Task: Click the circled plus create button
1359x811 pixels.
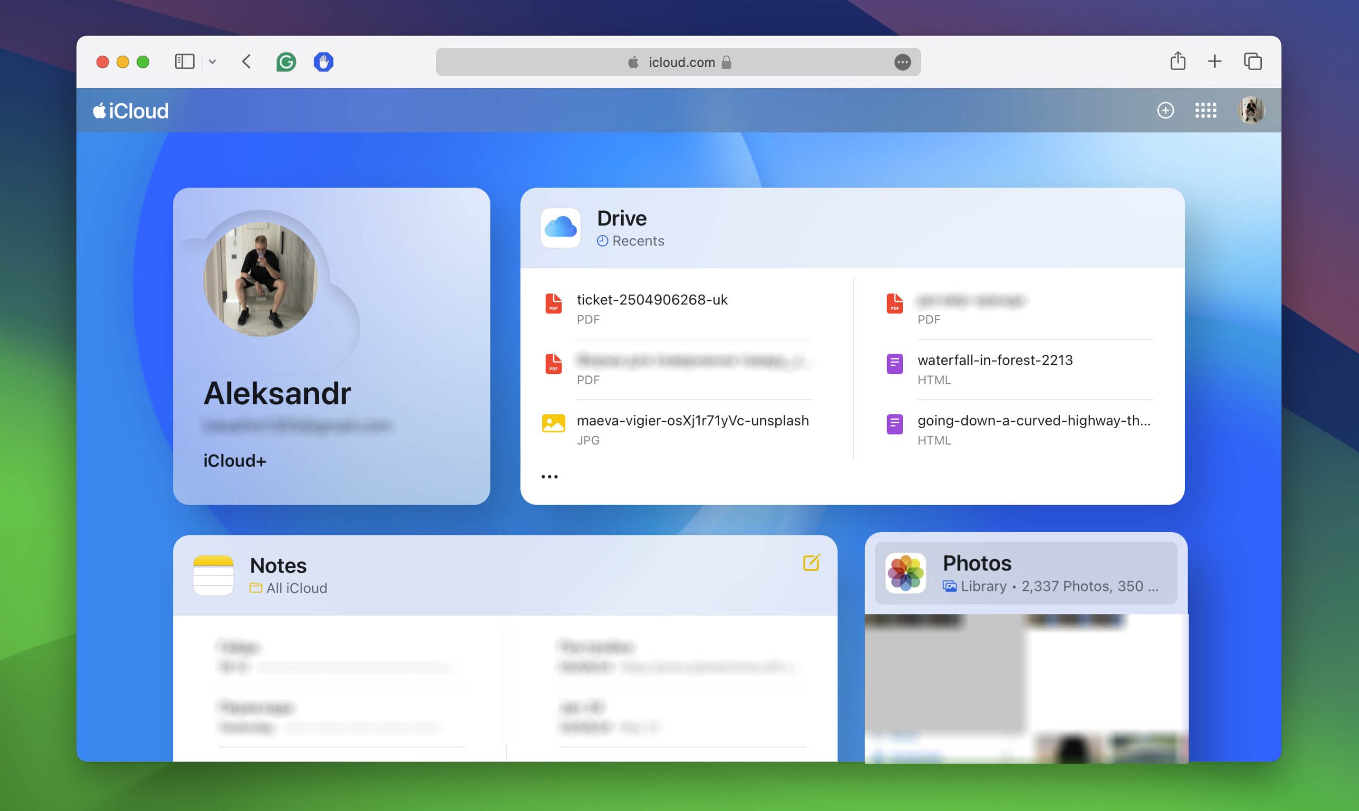Action: click(x=1165, y=110)
